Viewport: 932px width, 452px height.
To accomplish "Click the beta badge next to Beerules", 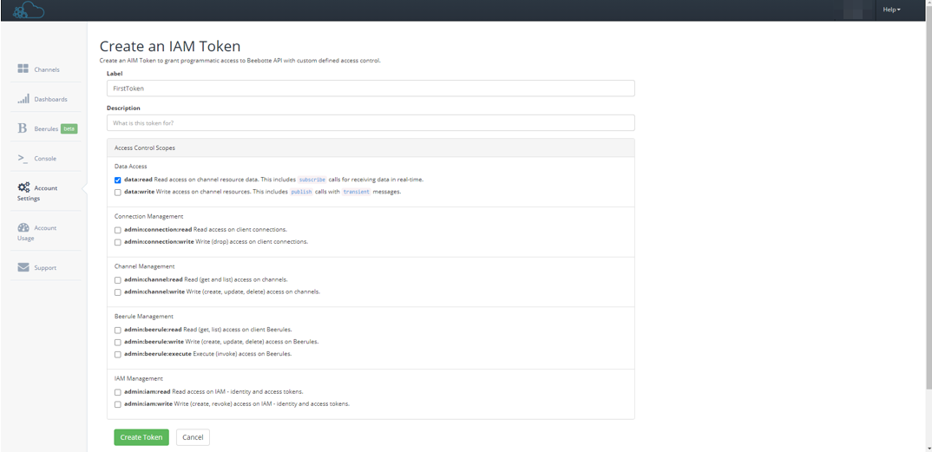I will point(69,128).
